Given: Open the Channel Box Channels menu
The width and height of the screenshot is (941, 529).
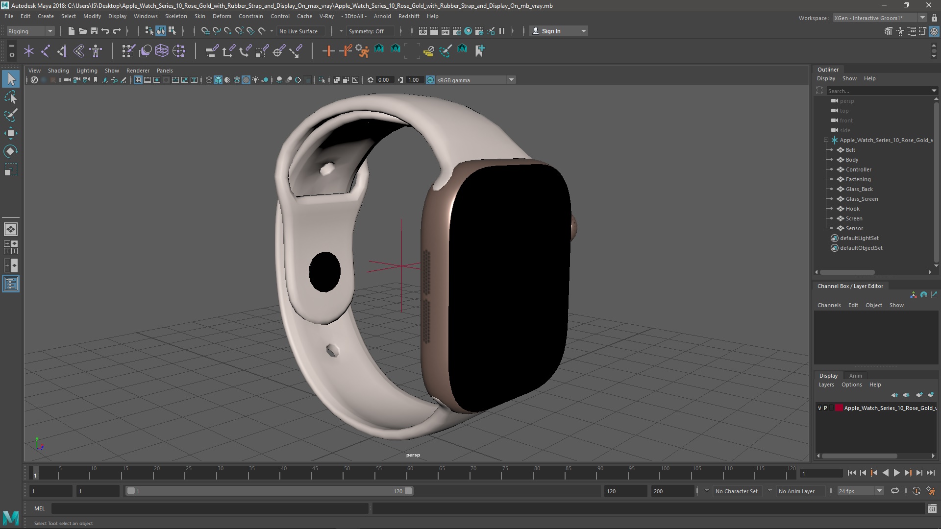Looking at the screenshot, I should pyautogui.click(x=829, y=305).
